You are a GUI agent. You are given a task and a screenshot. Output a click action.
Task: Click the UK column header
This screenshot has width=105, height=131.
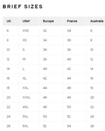pos(9,21)
